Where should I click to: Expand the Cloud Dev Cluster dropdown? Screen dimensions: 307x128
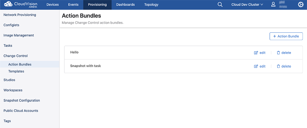point(247,5)
